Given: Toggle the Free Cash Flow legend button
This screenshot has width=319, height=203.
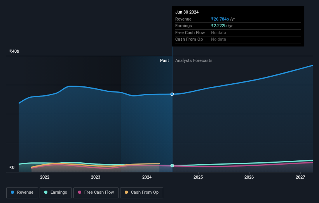Looking at the screenshot, I should pyautogui.click(x=96, y=193).
